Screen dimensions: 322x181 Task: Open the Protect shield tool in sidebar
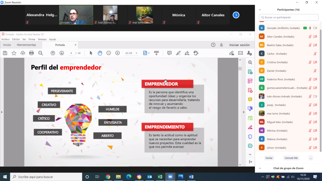(250, 137)
